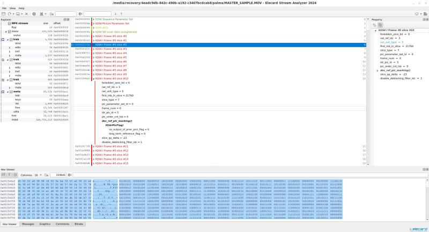Click the search icon beside second toolbar field
This screenshot has width=429, height=232.
(x=80, y=14)
